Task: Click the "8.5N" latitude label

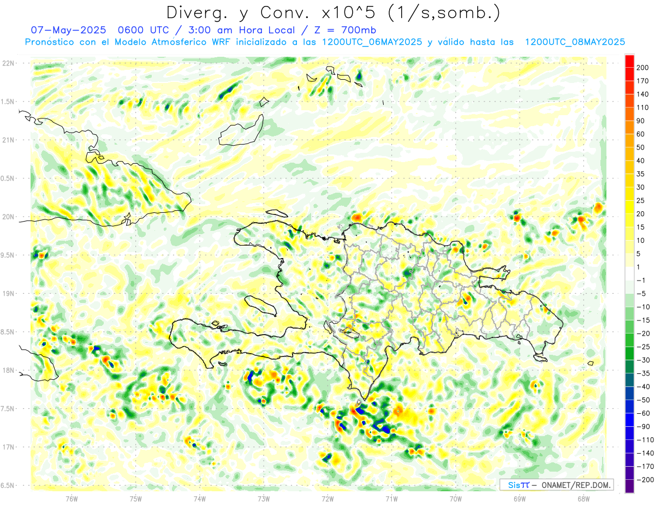Action: coord(7,332)
